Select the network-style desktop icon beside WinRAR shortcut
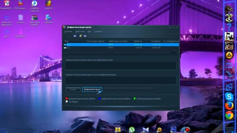The height and width of the screenshot is (133, 237). point(49,19)
